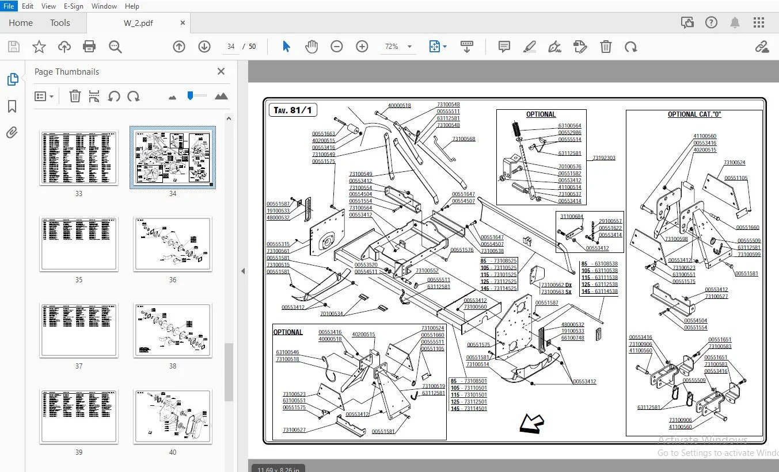The image size is (779, 472).
Task: Close the W_2.pdf tab
Action: [x=183, y=23]
